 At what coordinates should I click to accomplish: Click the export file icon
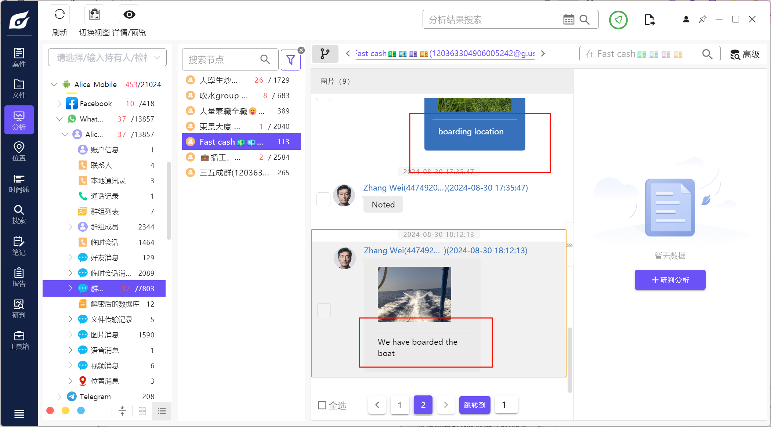tap(649, 20)
